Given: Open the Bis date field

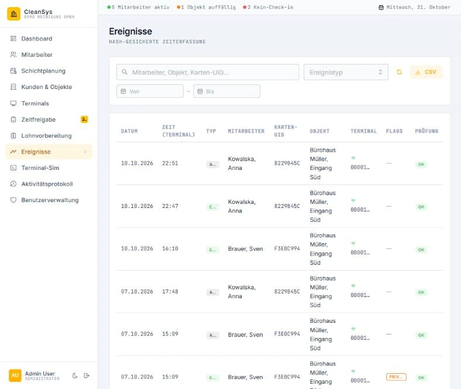Looking at the screenshot, I should (226, 91).
